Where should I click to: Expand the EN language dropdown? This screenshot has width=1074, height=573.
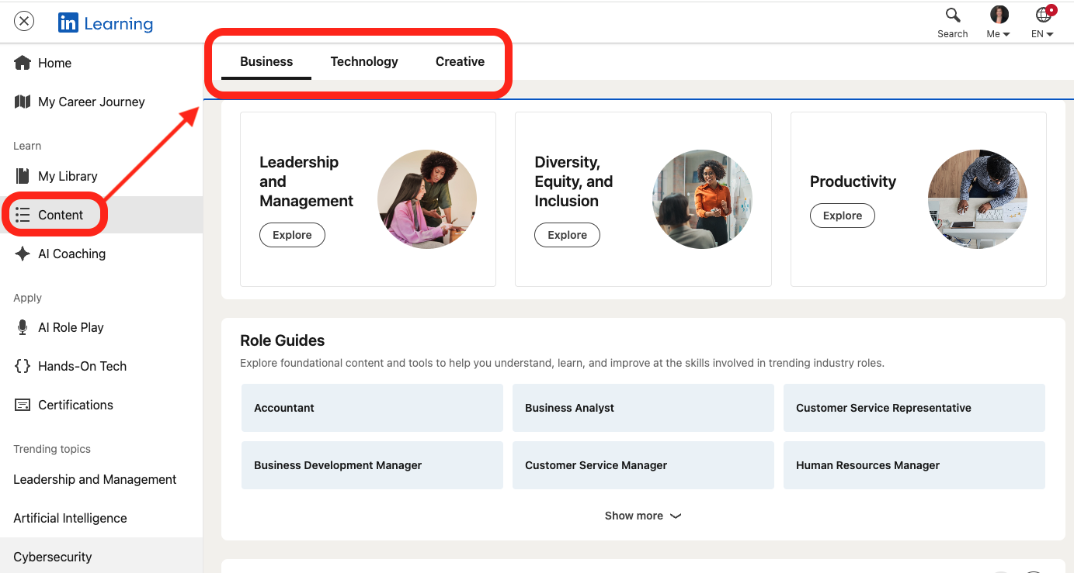tap(1043, 23)
